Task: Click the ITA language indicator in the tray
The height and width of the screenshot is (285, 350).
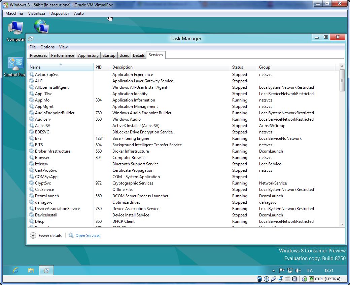Action: (309, 271)
